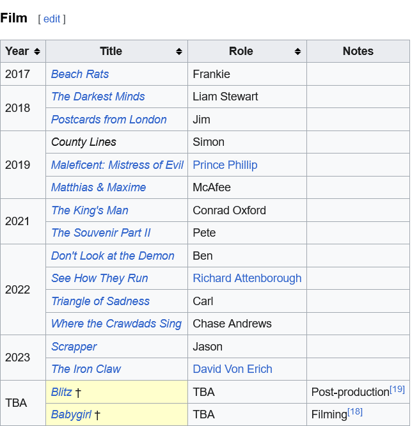This screenshot has height=426, width=419.
Task: Follow the Richard Attenborough role link
Action: click(247, 278)
